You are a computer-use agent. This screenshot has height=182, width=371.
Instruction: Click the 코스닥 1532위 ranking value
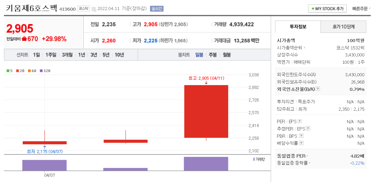[350, 48]
